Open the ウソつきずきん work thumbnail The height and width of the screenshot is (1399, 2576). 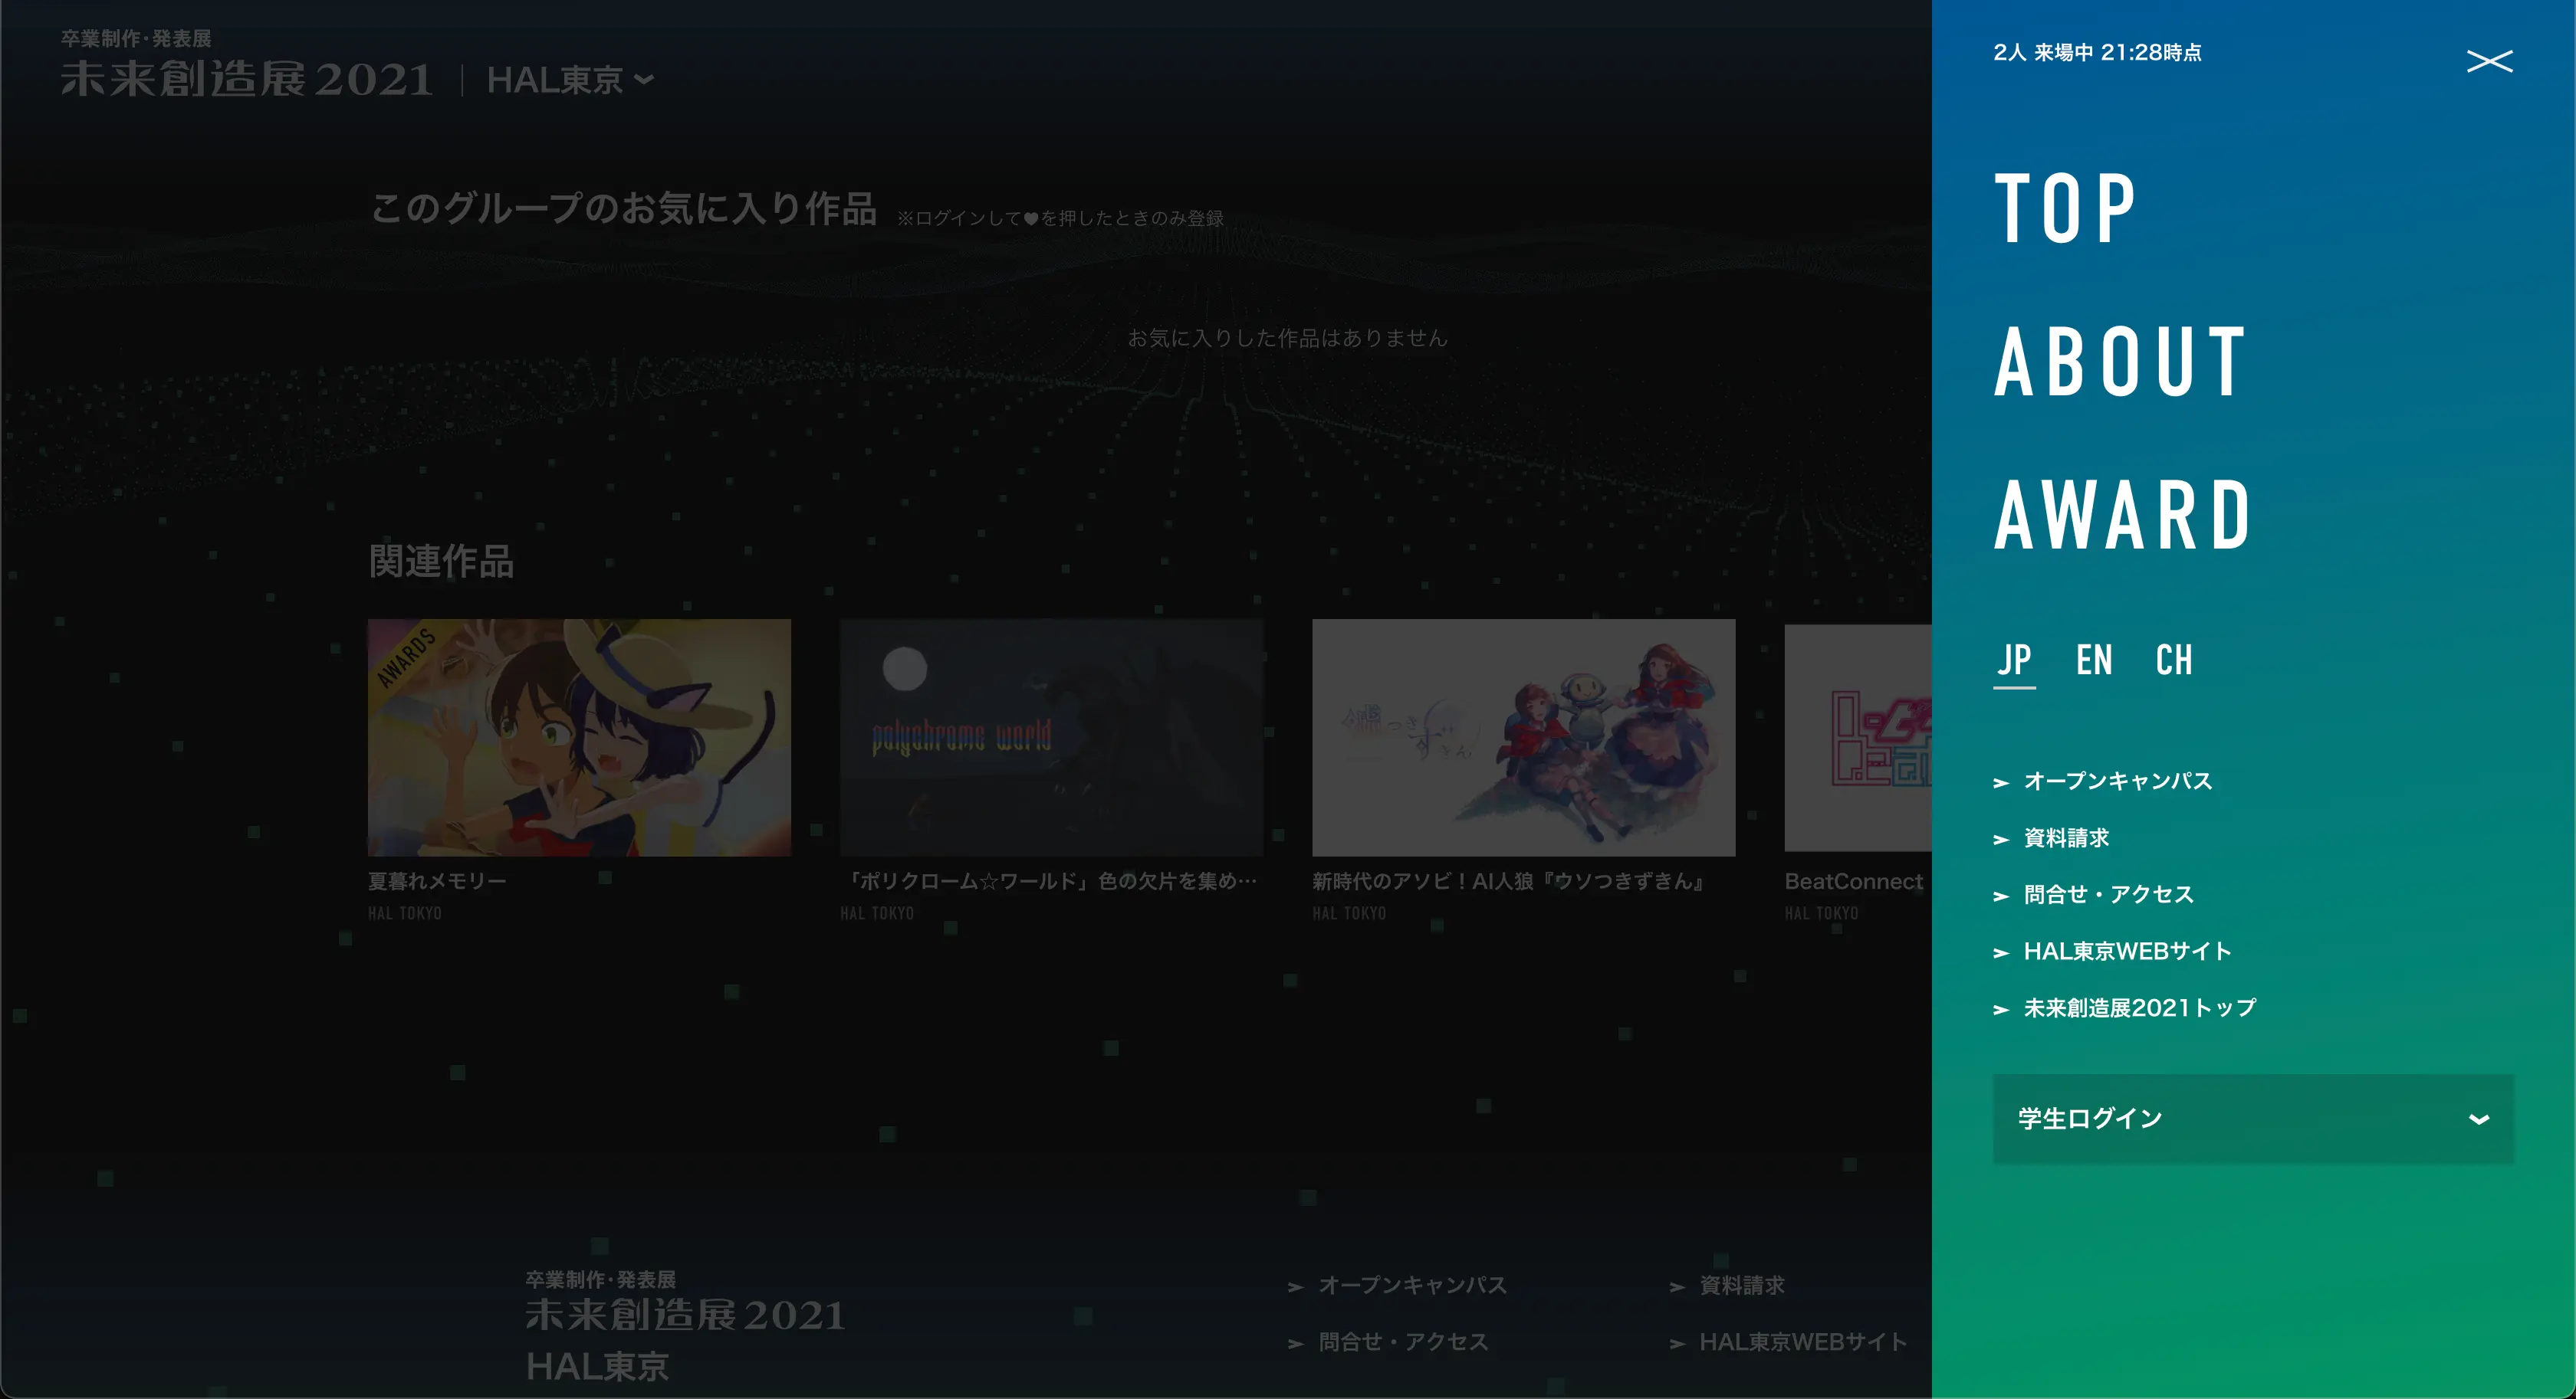1523,738
